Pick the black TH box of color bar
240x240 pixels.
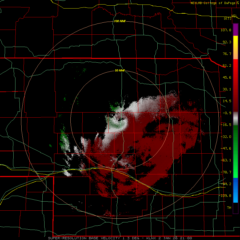point(235,208)
